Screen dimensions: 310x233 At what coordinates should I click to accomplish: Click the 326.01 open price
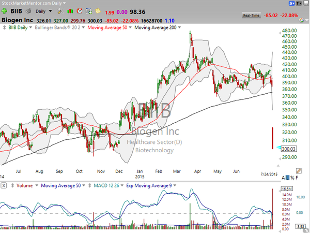(43, 21)
